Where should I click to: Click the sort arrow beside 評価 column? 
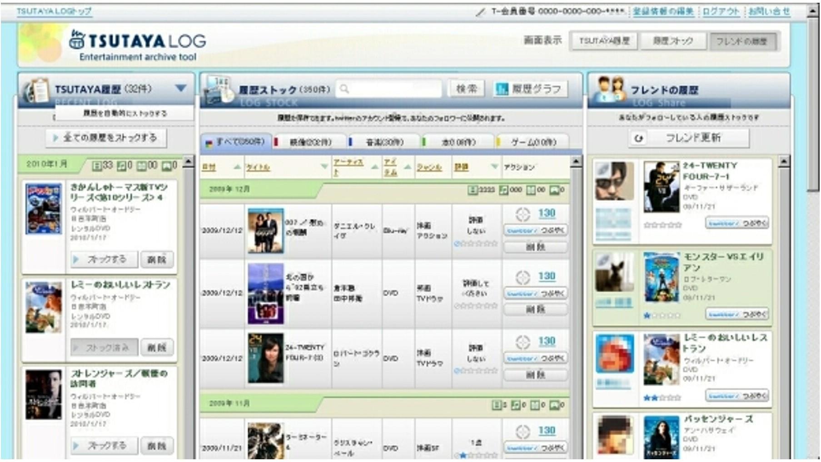coord(494,167)
